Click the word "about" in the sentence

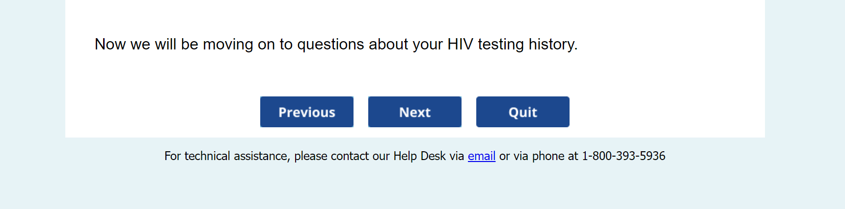pos(388,45)
